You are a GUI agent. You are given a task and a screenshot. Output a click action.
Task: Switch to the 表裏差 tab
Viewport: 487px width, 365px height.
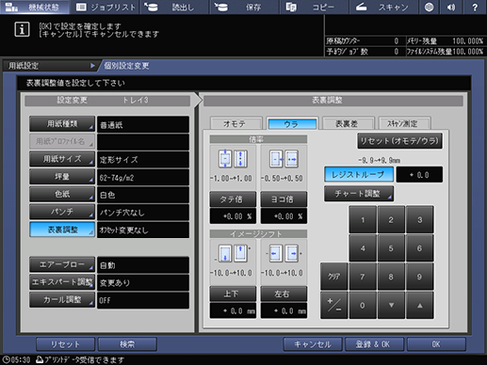pyautogui.click(x=348, y=124)
